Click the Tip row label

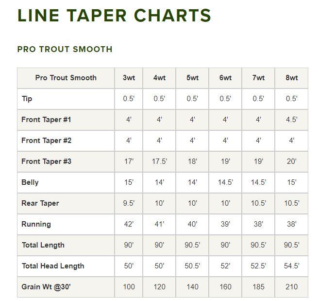click(27, 99)
